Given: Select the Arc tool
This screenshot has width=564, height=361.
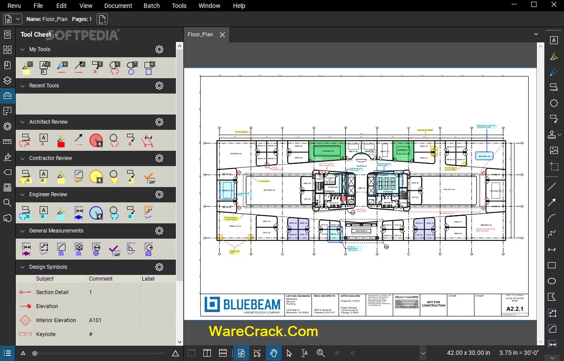Looking at the screenshot, I should pyautogui.click(x=552, y=218).
